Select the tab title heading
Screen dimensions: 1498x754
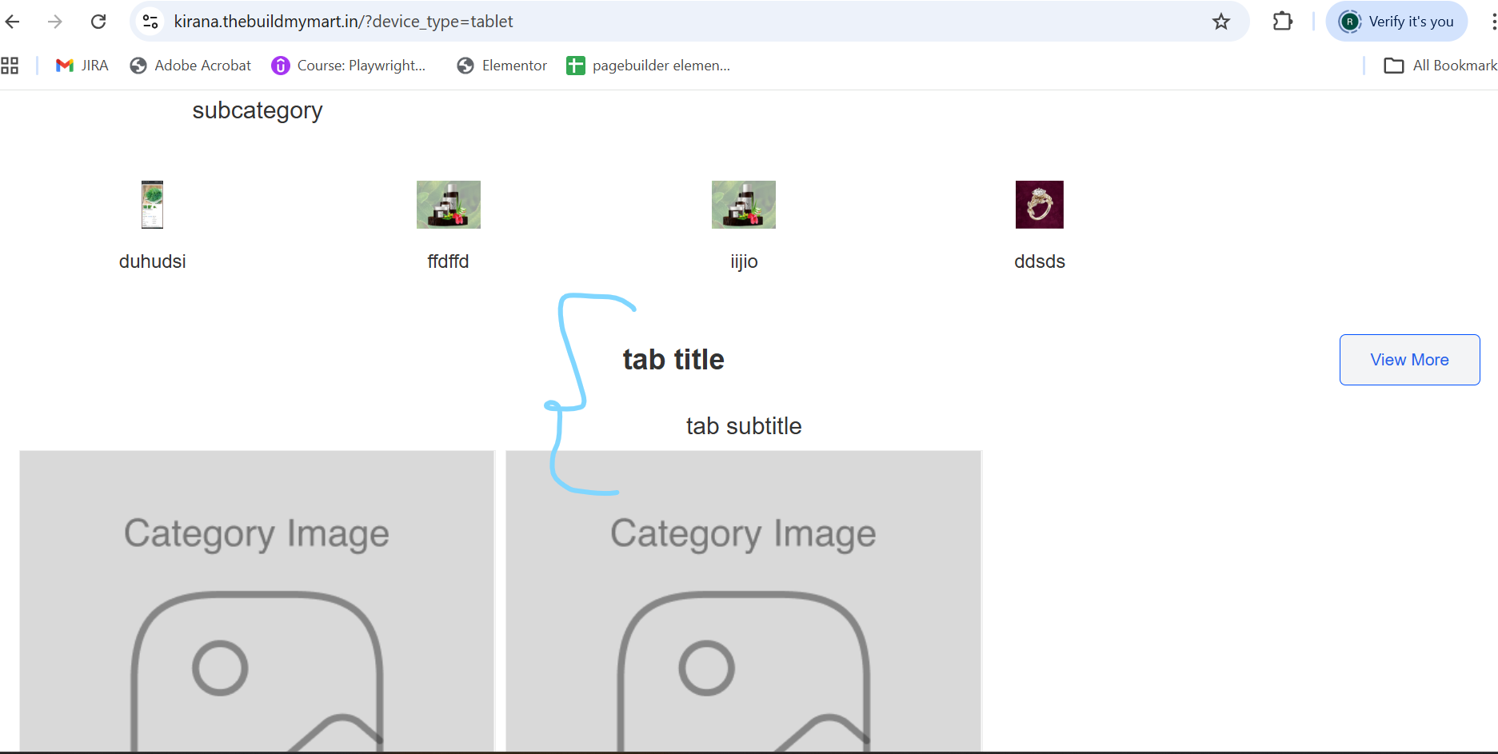click(673, 360)
